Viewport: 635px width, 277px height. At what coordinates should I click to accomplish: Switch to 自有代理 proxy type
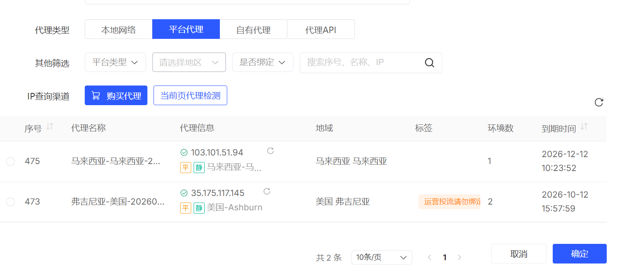tap(253, 29)
